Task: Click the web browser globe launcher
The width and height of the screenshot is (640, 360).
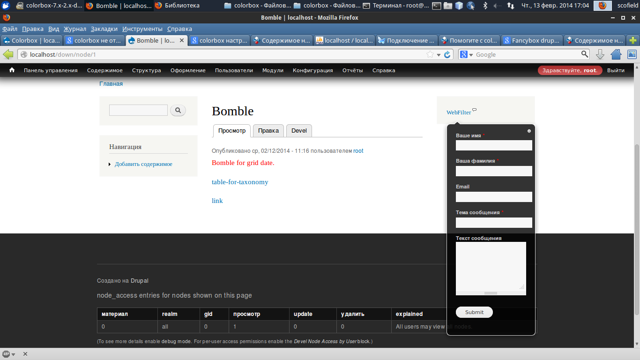Action: 470,6
